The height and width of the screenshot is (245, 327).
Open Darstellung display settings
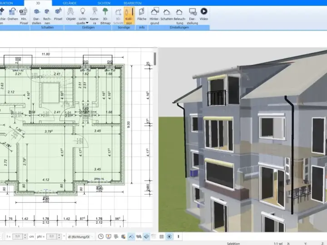(192, 16)
